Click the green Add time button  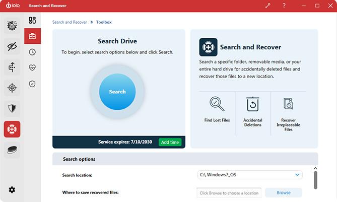(170, 142)
